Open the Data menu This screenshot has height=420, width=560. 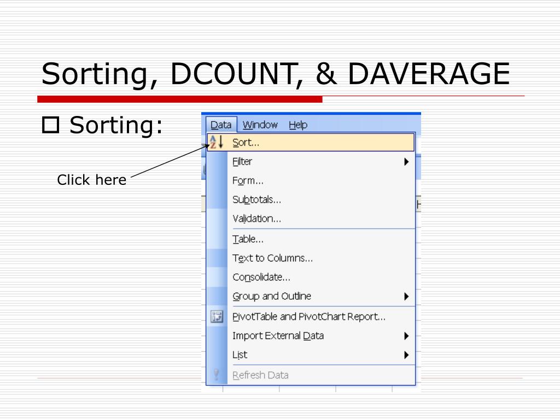pyautogui.click(x=221, y=125)
